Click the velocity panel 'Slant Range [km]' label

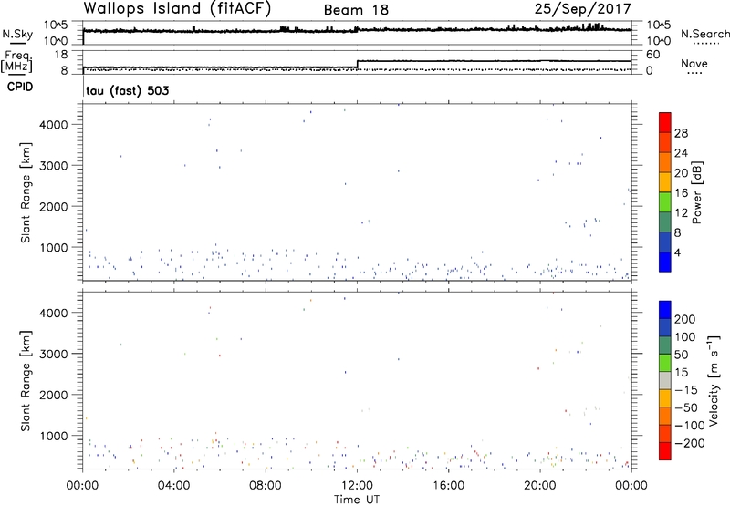click(26, 380)
